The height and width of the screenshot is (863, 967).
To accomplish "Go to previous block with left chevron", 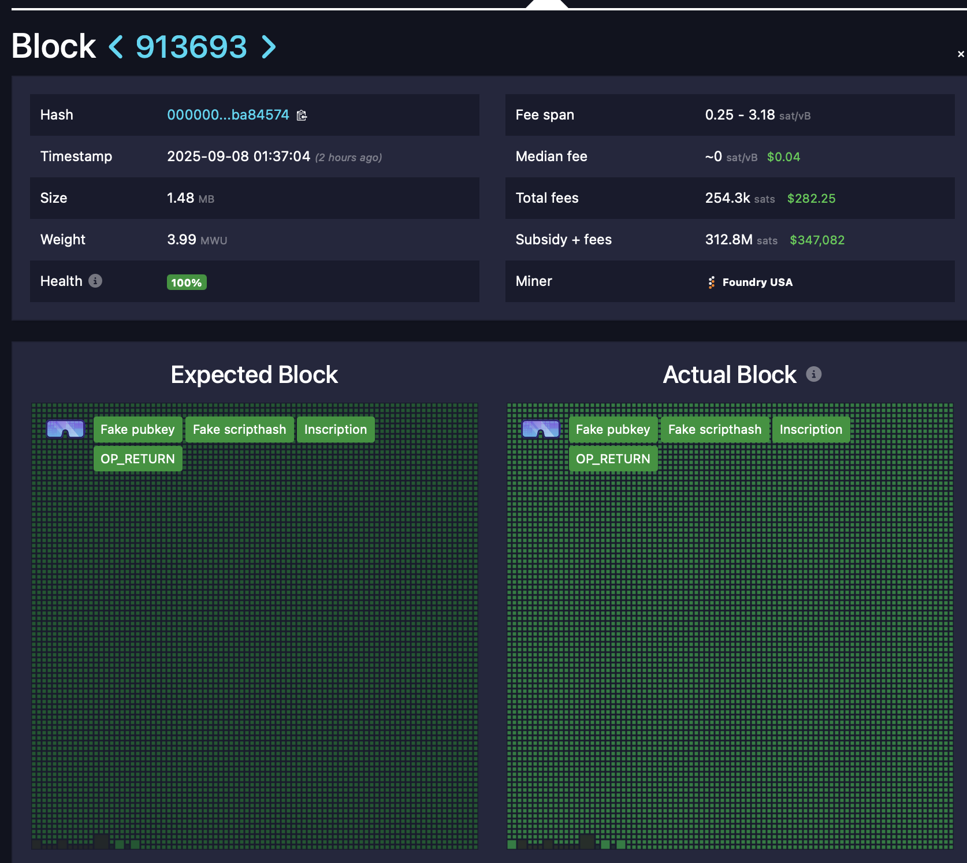I will [x=116, y=47].
